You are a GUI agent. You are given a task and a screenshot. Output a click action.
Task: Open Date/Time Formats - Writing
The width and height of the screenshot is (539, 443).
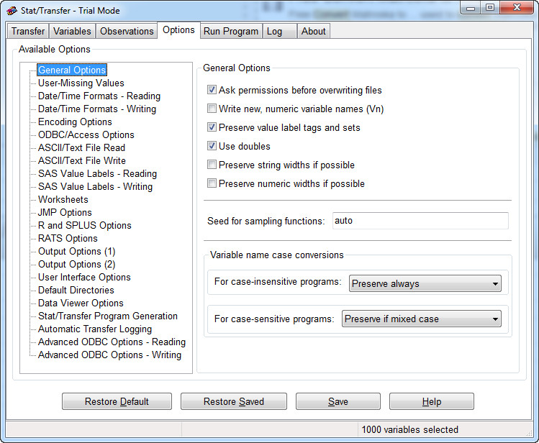pos(97,109)
